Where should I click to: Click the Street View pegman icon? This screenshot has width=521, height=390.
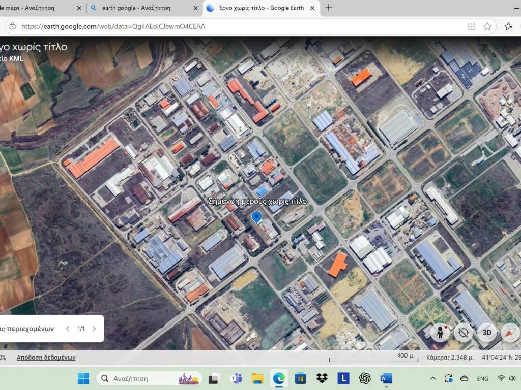tap(440, 333)
